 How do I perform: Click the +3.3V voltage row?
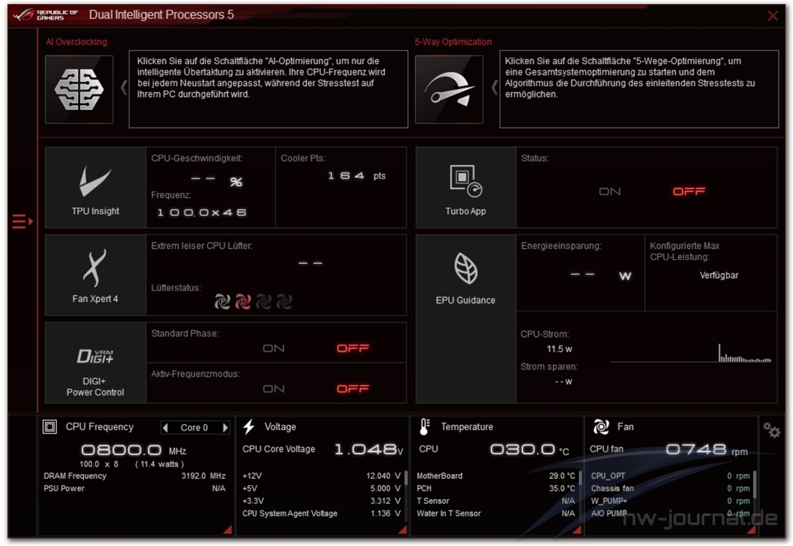pyautogui.click(x=321, y=501)
